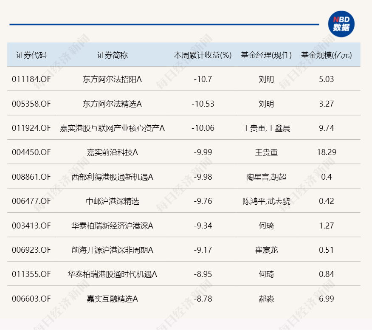Select manager name 刘明 in first row

(267, 79)
